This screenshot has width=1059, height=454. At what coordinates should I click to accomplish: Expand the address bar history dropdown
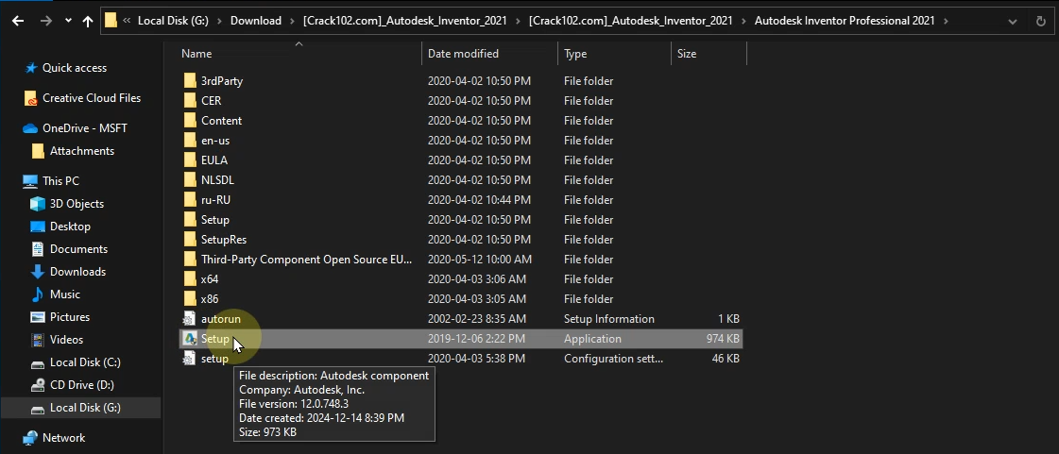(x=1013, y=20)
